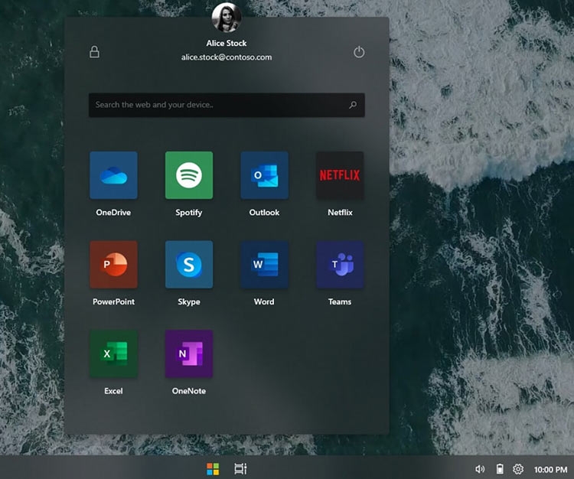Screen dimensions: 574x479
Task: Open PowerPoint from the app grid
Action: [x=113, y=265]
